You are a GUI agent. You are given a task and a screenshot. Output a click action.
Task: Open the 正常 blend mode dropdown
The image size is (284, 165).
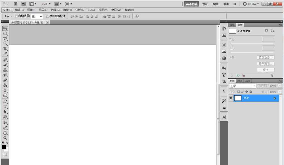(x=242, y=86)
